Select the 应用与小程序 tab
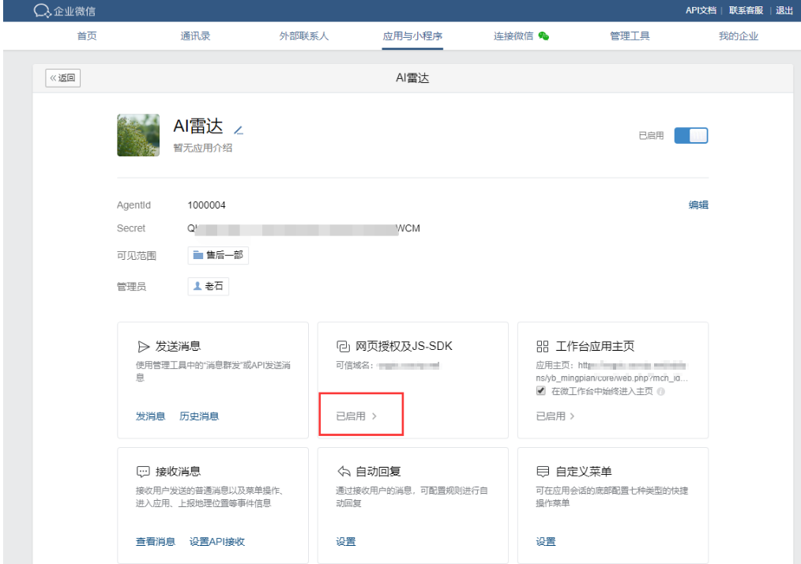 [x=412, y=36]
